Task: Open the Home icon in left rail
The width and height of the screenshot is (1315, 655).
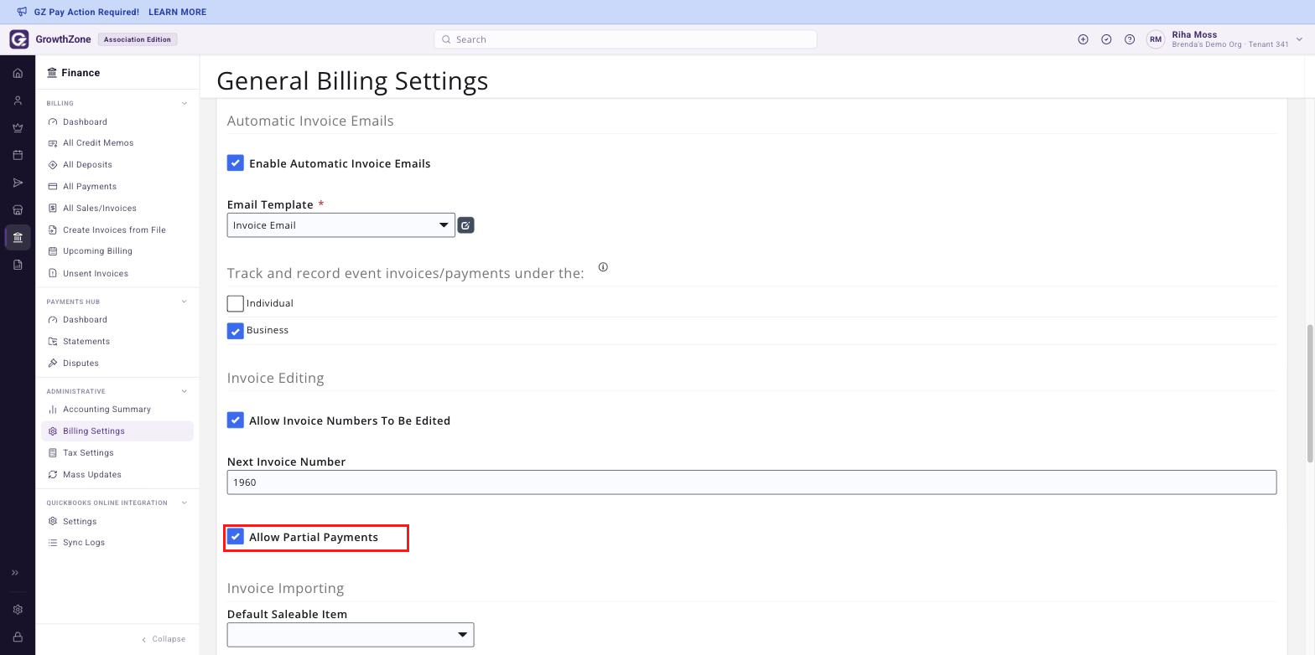Action: 18,74
